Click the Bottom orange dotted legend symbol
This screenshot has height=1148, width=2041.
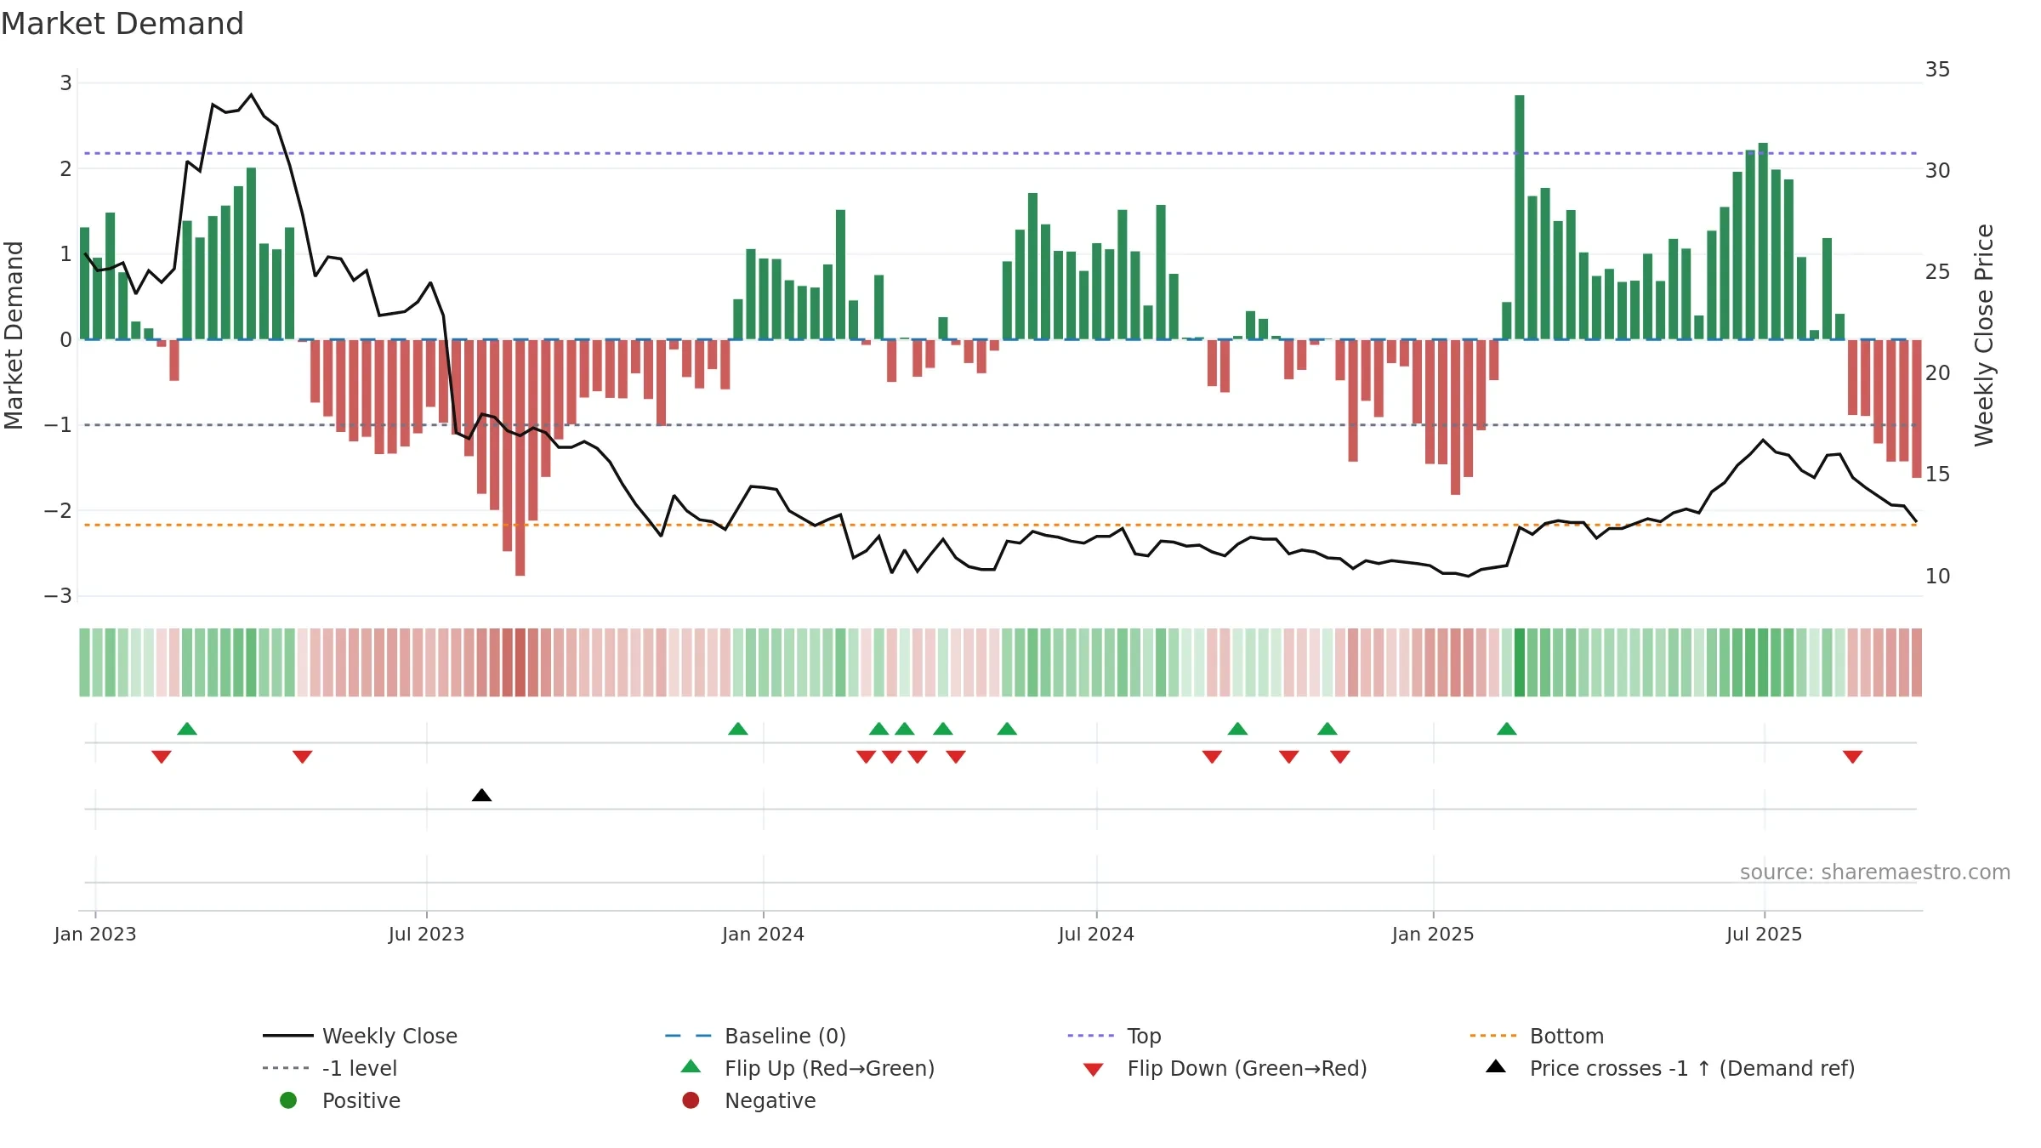click(1493, 1036)
